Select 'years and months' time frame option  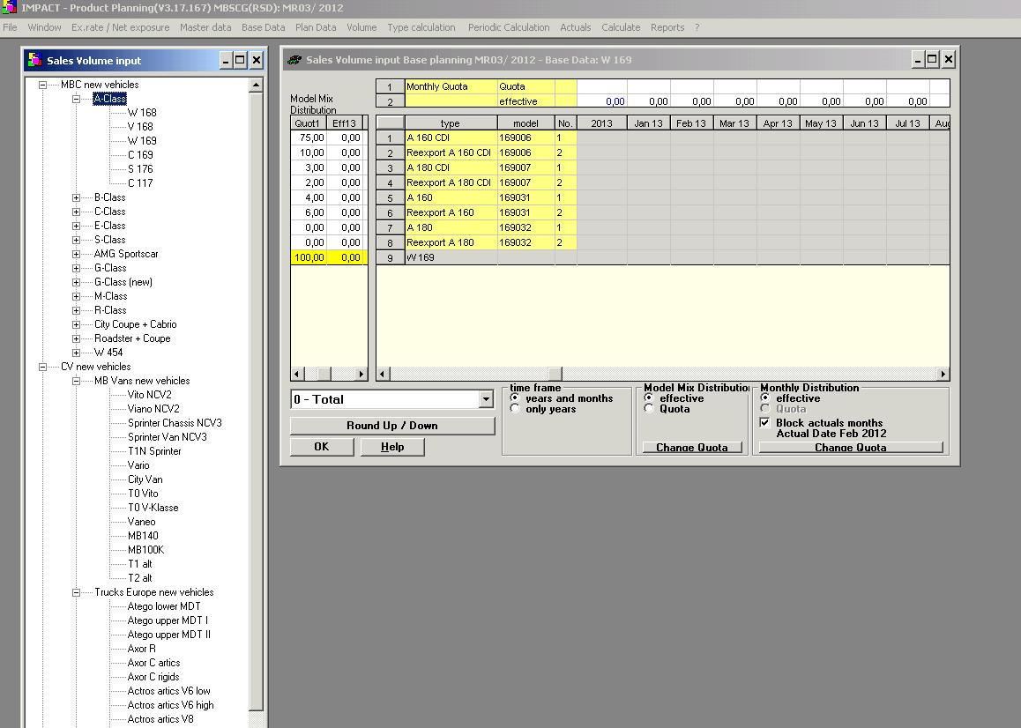(x=515, y=397)
